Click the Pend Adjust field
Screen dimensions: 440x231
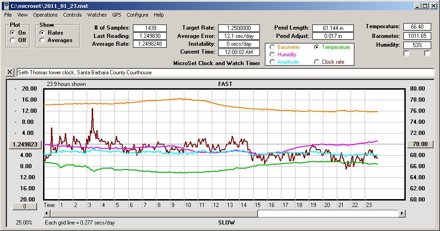click(x=333, y=36)
